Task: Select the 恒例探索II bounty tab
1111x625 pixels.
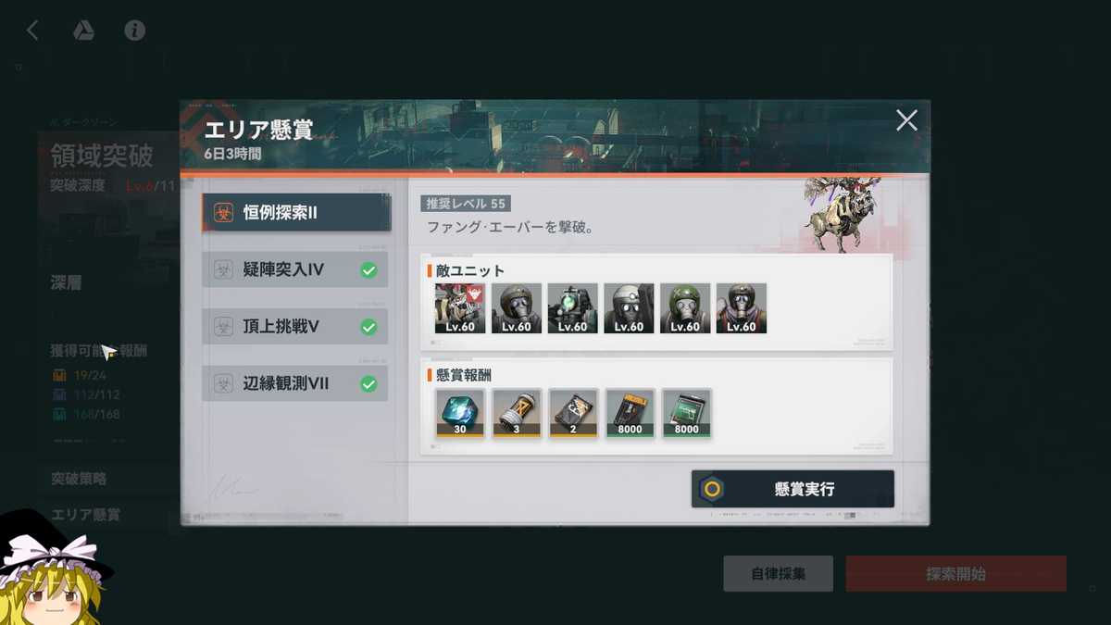Action: click(296, 212)
